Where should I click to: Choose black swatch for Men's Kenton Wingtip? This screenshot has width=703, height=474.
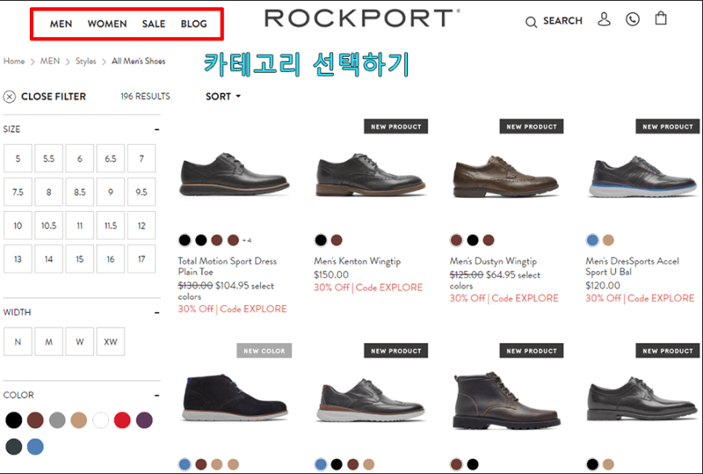click(321, 240)
